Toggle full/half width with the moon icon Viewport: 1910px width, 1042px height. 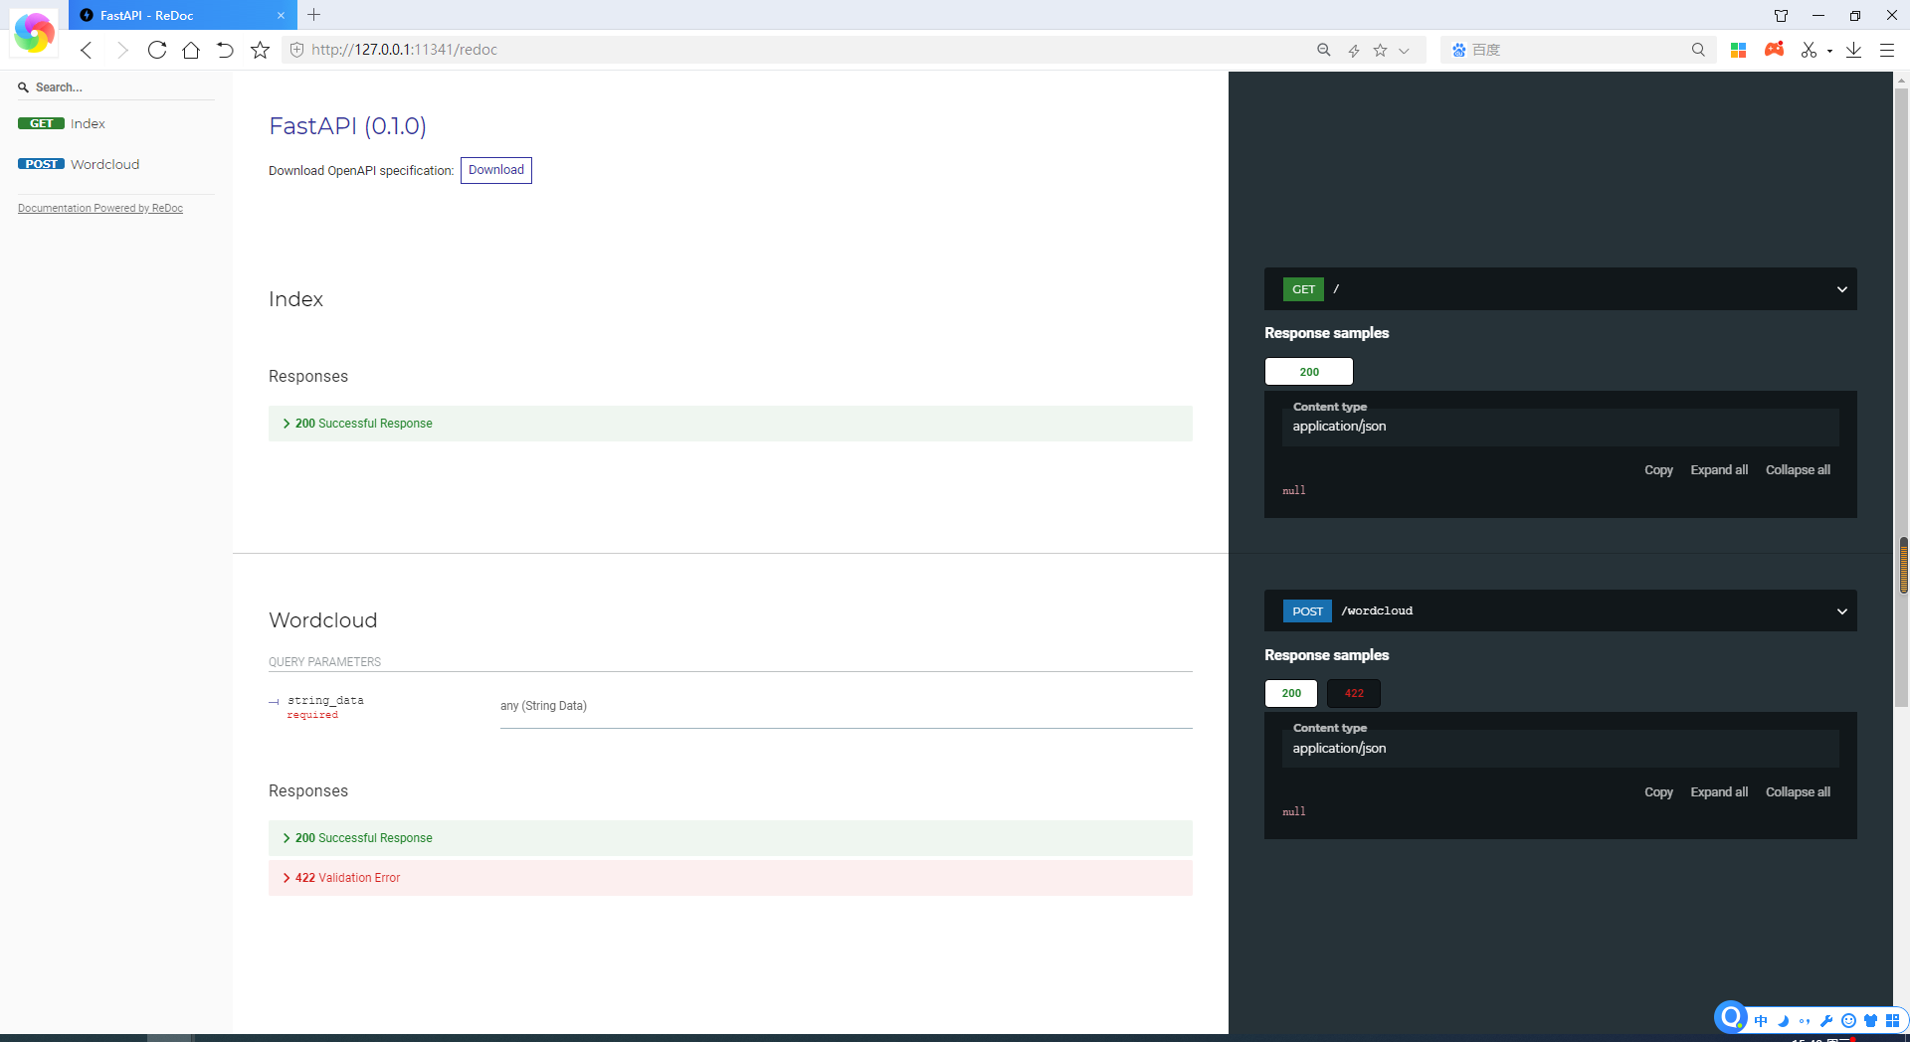(1784, 1020)
